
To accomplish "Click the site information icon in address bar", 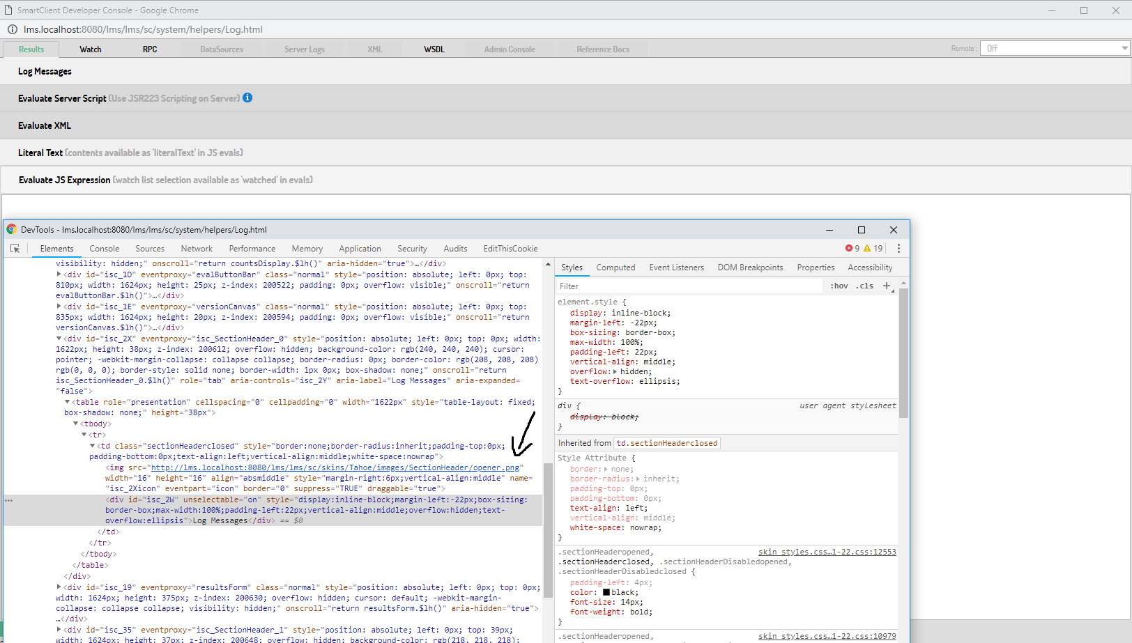I will click(13, 29).
